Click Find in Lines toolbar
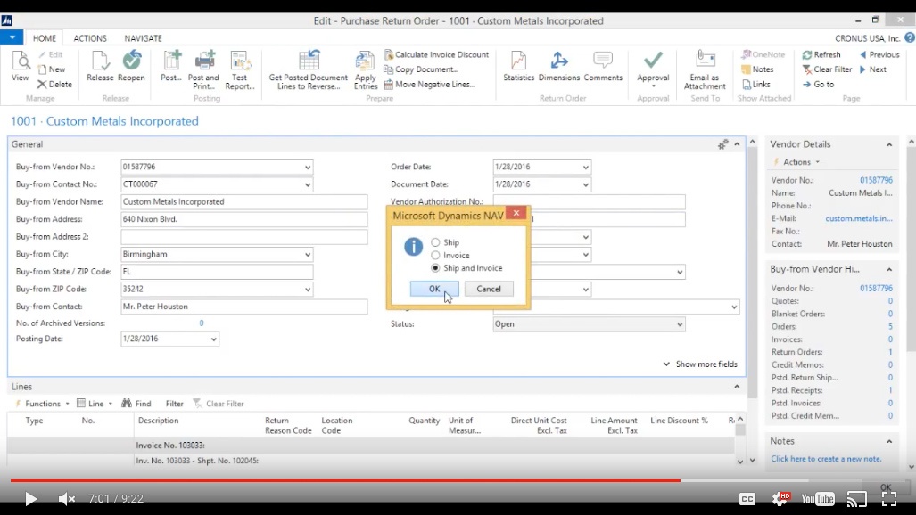This screenshot has height=515, width=916. tap(136, 404)
